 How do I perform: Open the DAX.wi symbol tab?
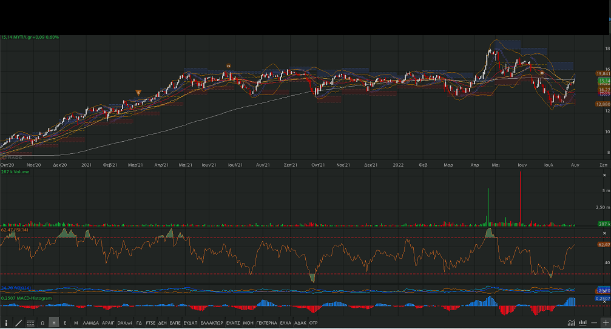[x=124, y=323]
